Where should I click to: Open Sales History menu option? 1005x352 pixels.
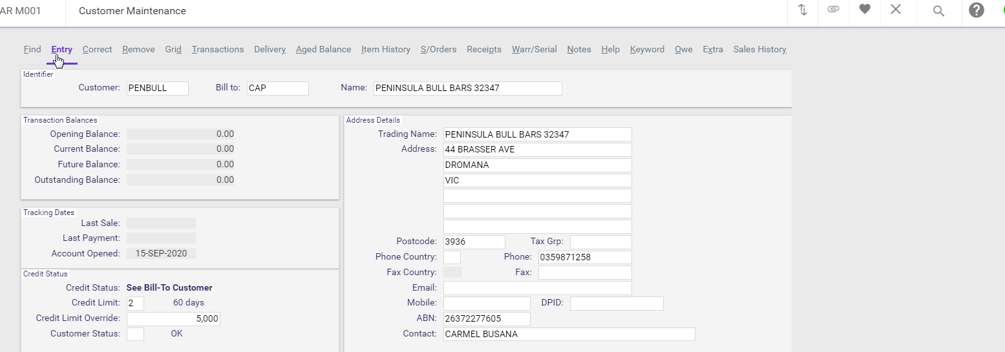pos(759,49)
